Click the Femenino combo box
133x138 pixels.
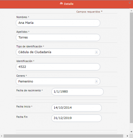[58, 81]
